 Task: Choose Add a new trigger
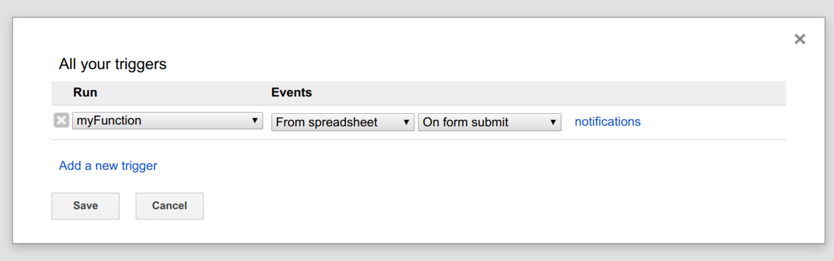pos(108,165)
